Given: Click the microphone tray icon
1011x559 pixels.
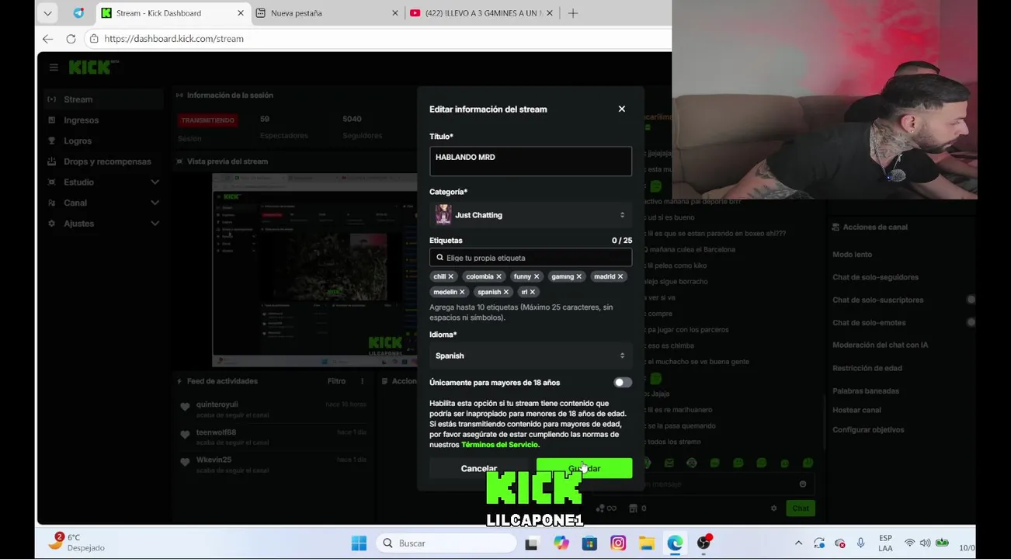Looking at the screenshot, I should pos(860,543).
